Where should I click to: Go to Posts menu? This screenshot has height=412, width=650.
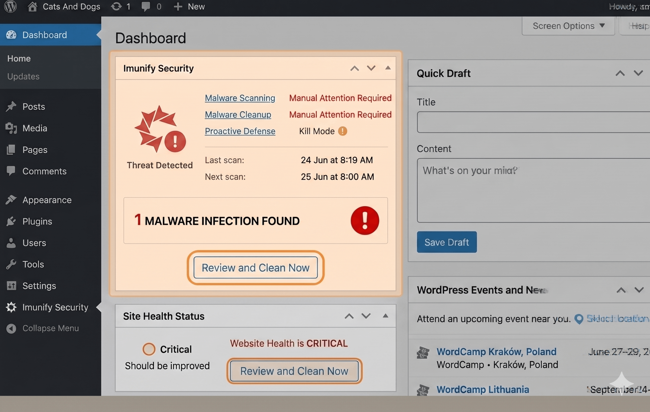click(x=34, y=107)
